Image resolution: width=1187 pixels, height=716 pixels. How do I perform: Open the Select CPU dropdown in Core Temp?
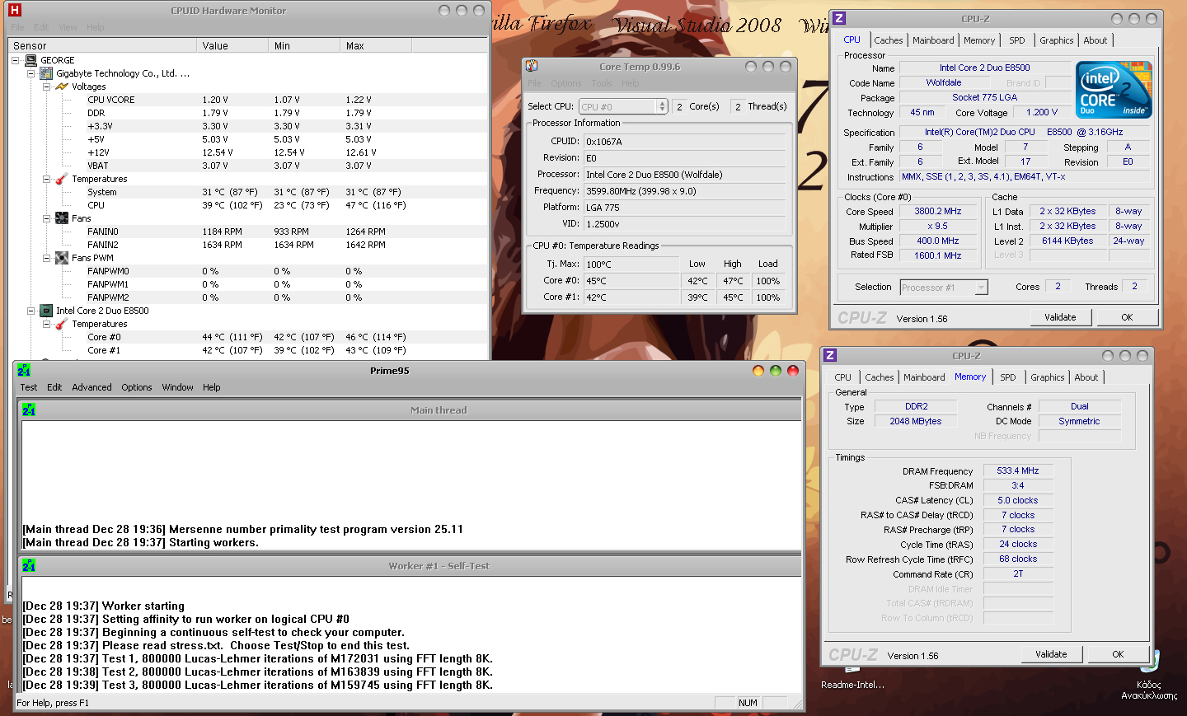tap(661, 106)
